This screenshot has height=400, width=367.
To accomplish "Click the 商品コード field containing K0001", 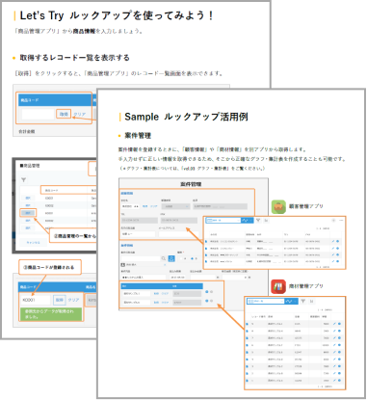I will point(36,300).
